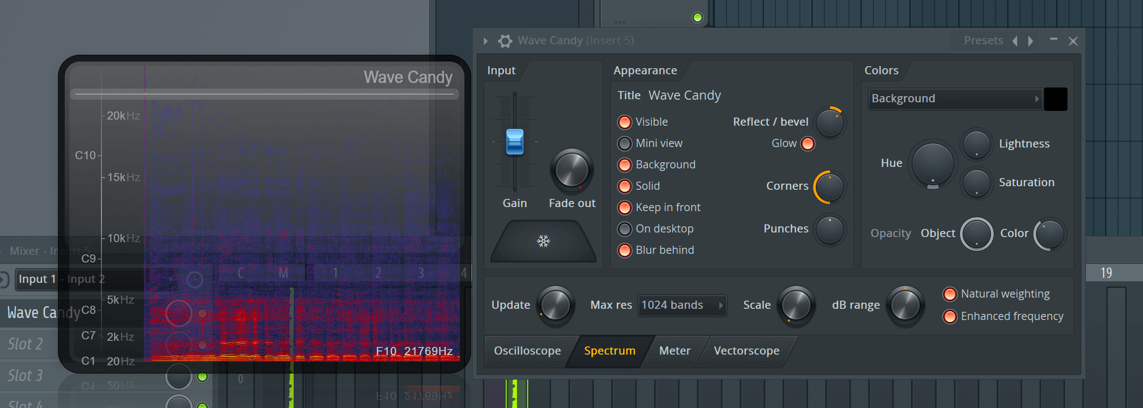
Task: Click the Gain fader handle
Action: (x=515, y=142)
